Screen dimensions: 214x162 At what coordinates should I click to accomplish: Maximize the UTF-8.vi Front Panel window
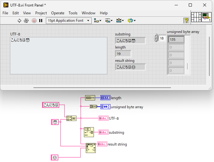[190, 5]
